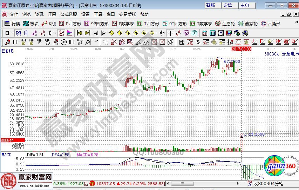Image resolution: width=299 pixels, height=190 pixels.
Task: Click the 客服 button in title bar
Action: coord(213,5)
